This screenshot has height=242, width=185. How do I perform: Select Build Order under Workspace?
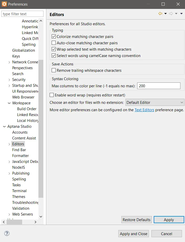click(27, 109)
